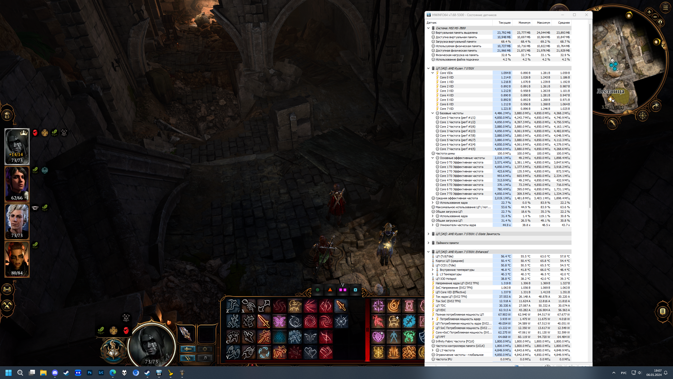Open the combat log scroll icon at right edge
Viewport: 673px width, 379px height.
662,312
